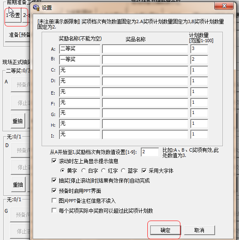Cancel settings with 取消 button

coord(199,230)
